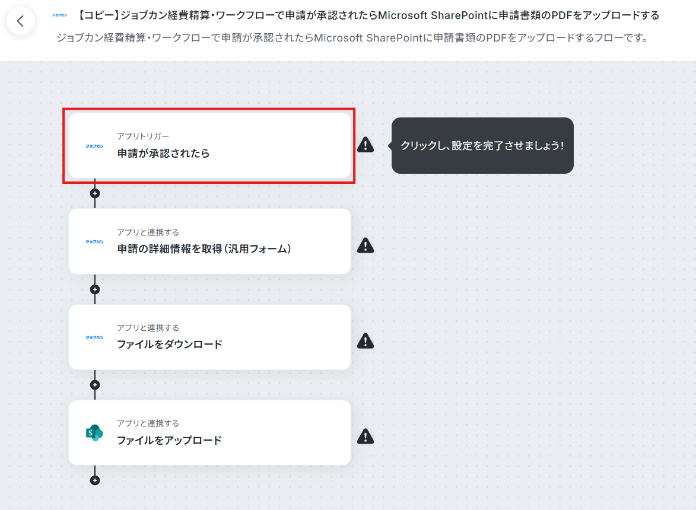Open the ファイルをアップロード SharePoint step

[x=209, y=433]
